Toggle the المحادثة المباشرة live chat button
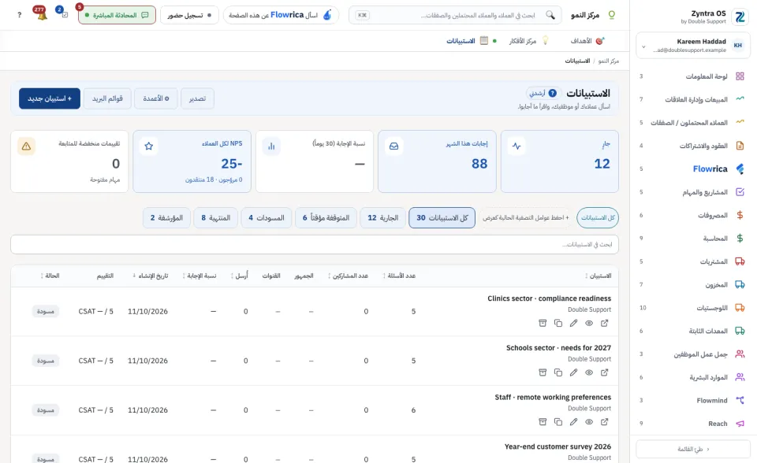 117,15
